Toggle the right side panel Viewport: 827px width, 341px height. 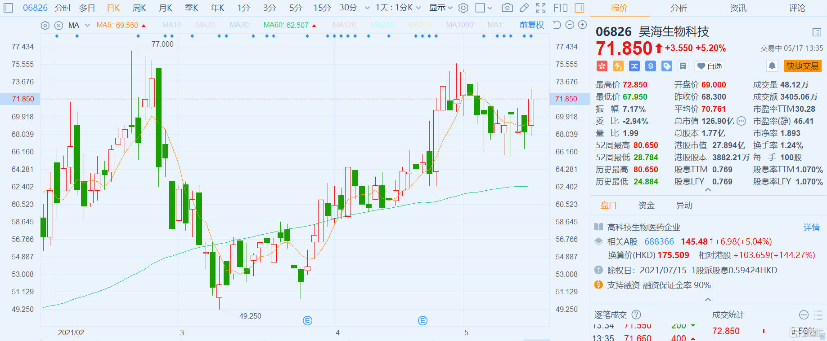pos(580,8)
